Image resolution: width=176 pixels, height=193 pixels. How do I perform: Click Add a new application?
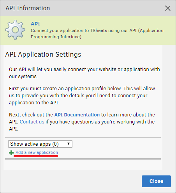pos(37,152)
